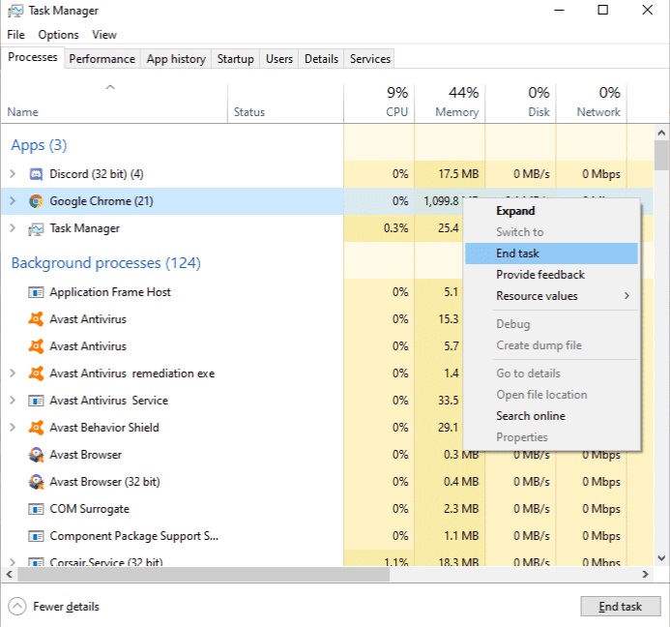Click the horizontal scrollbar right arrow
Image resolution: width=670 pixels, height=627 pixels.
coord(645,575)
